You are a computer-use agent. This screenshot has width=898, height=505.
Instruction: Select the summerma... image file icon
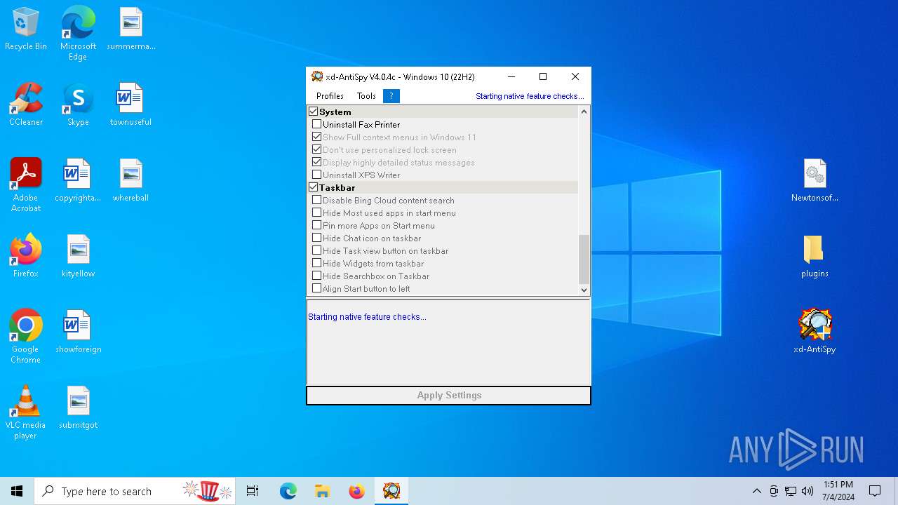[131, 29]
